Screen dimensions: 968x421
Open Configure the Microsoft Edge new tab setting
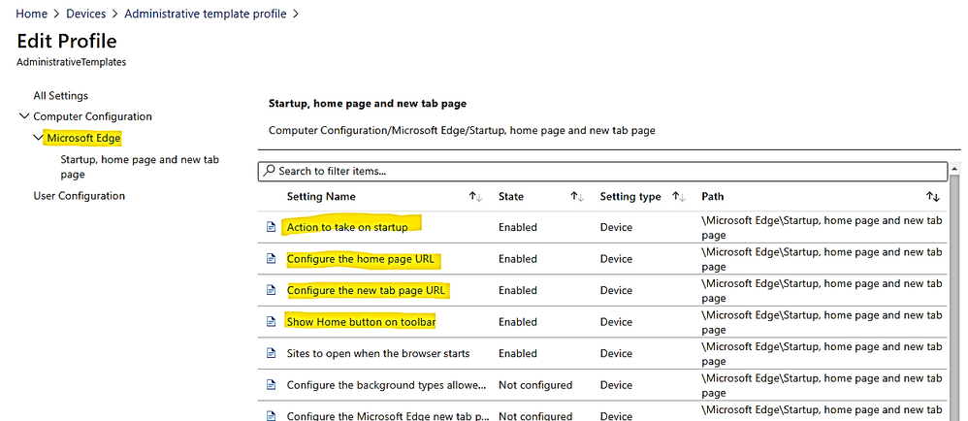(x=388, y=416)
